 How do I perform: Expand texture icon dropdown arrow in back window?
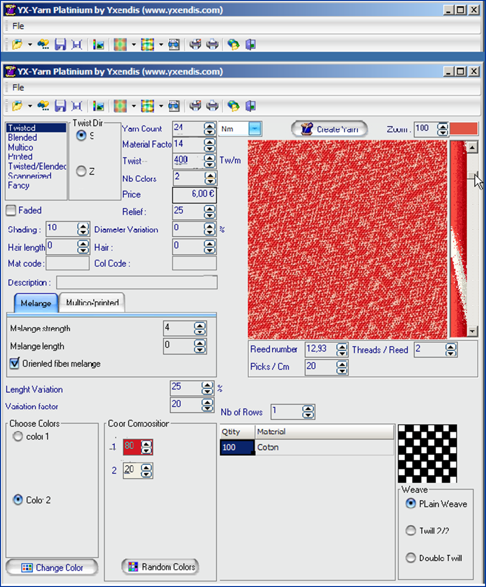click(x=133, y=45)
